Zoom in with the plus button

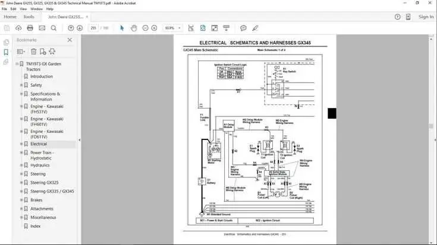(x=154, y=28)
